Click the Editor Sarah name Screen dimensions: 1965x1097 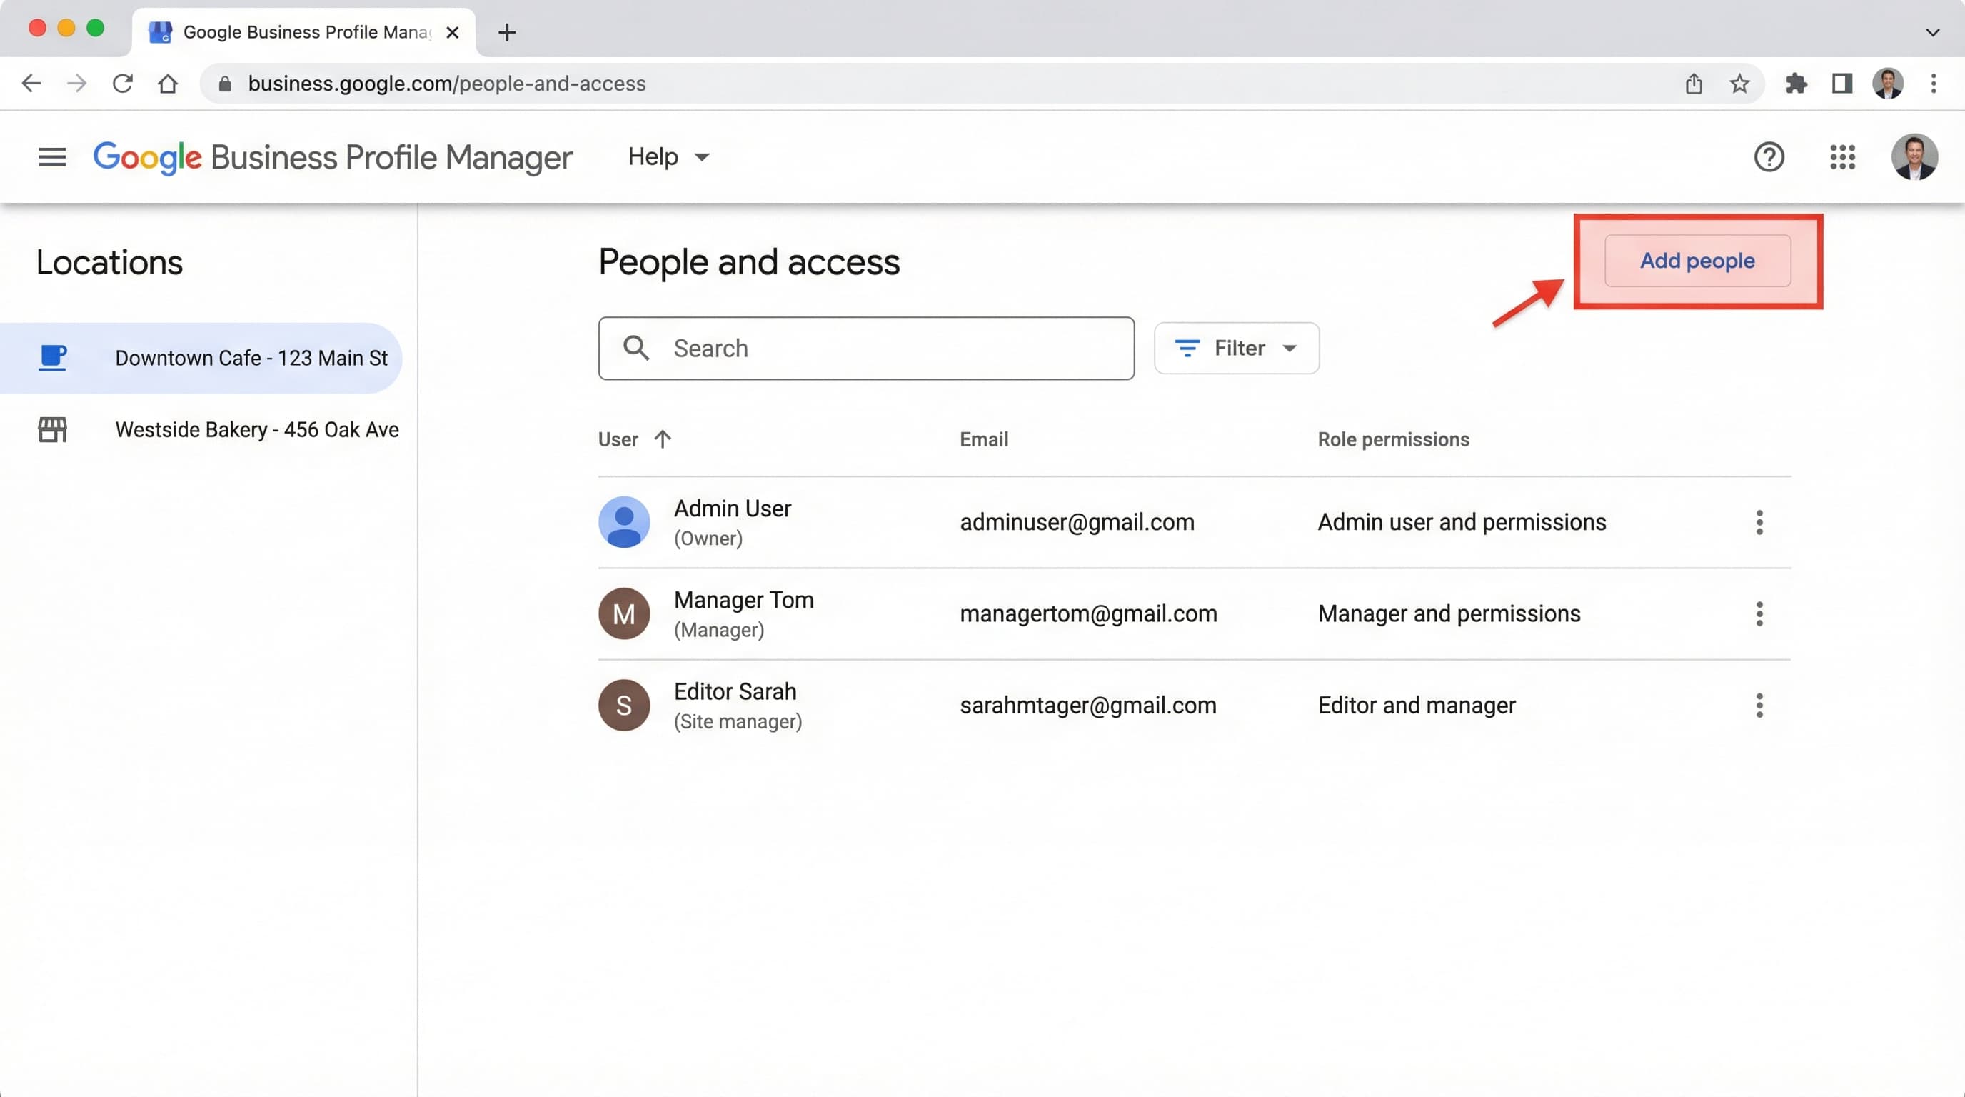(735, 691)
